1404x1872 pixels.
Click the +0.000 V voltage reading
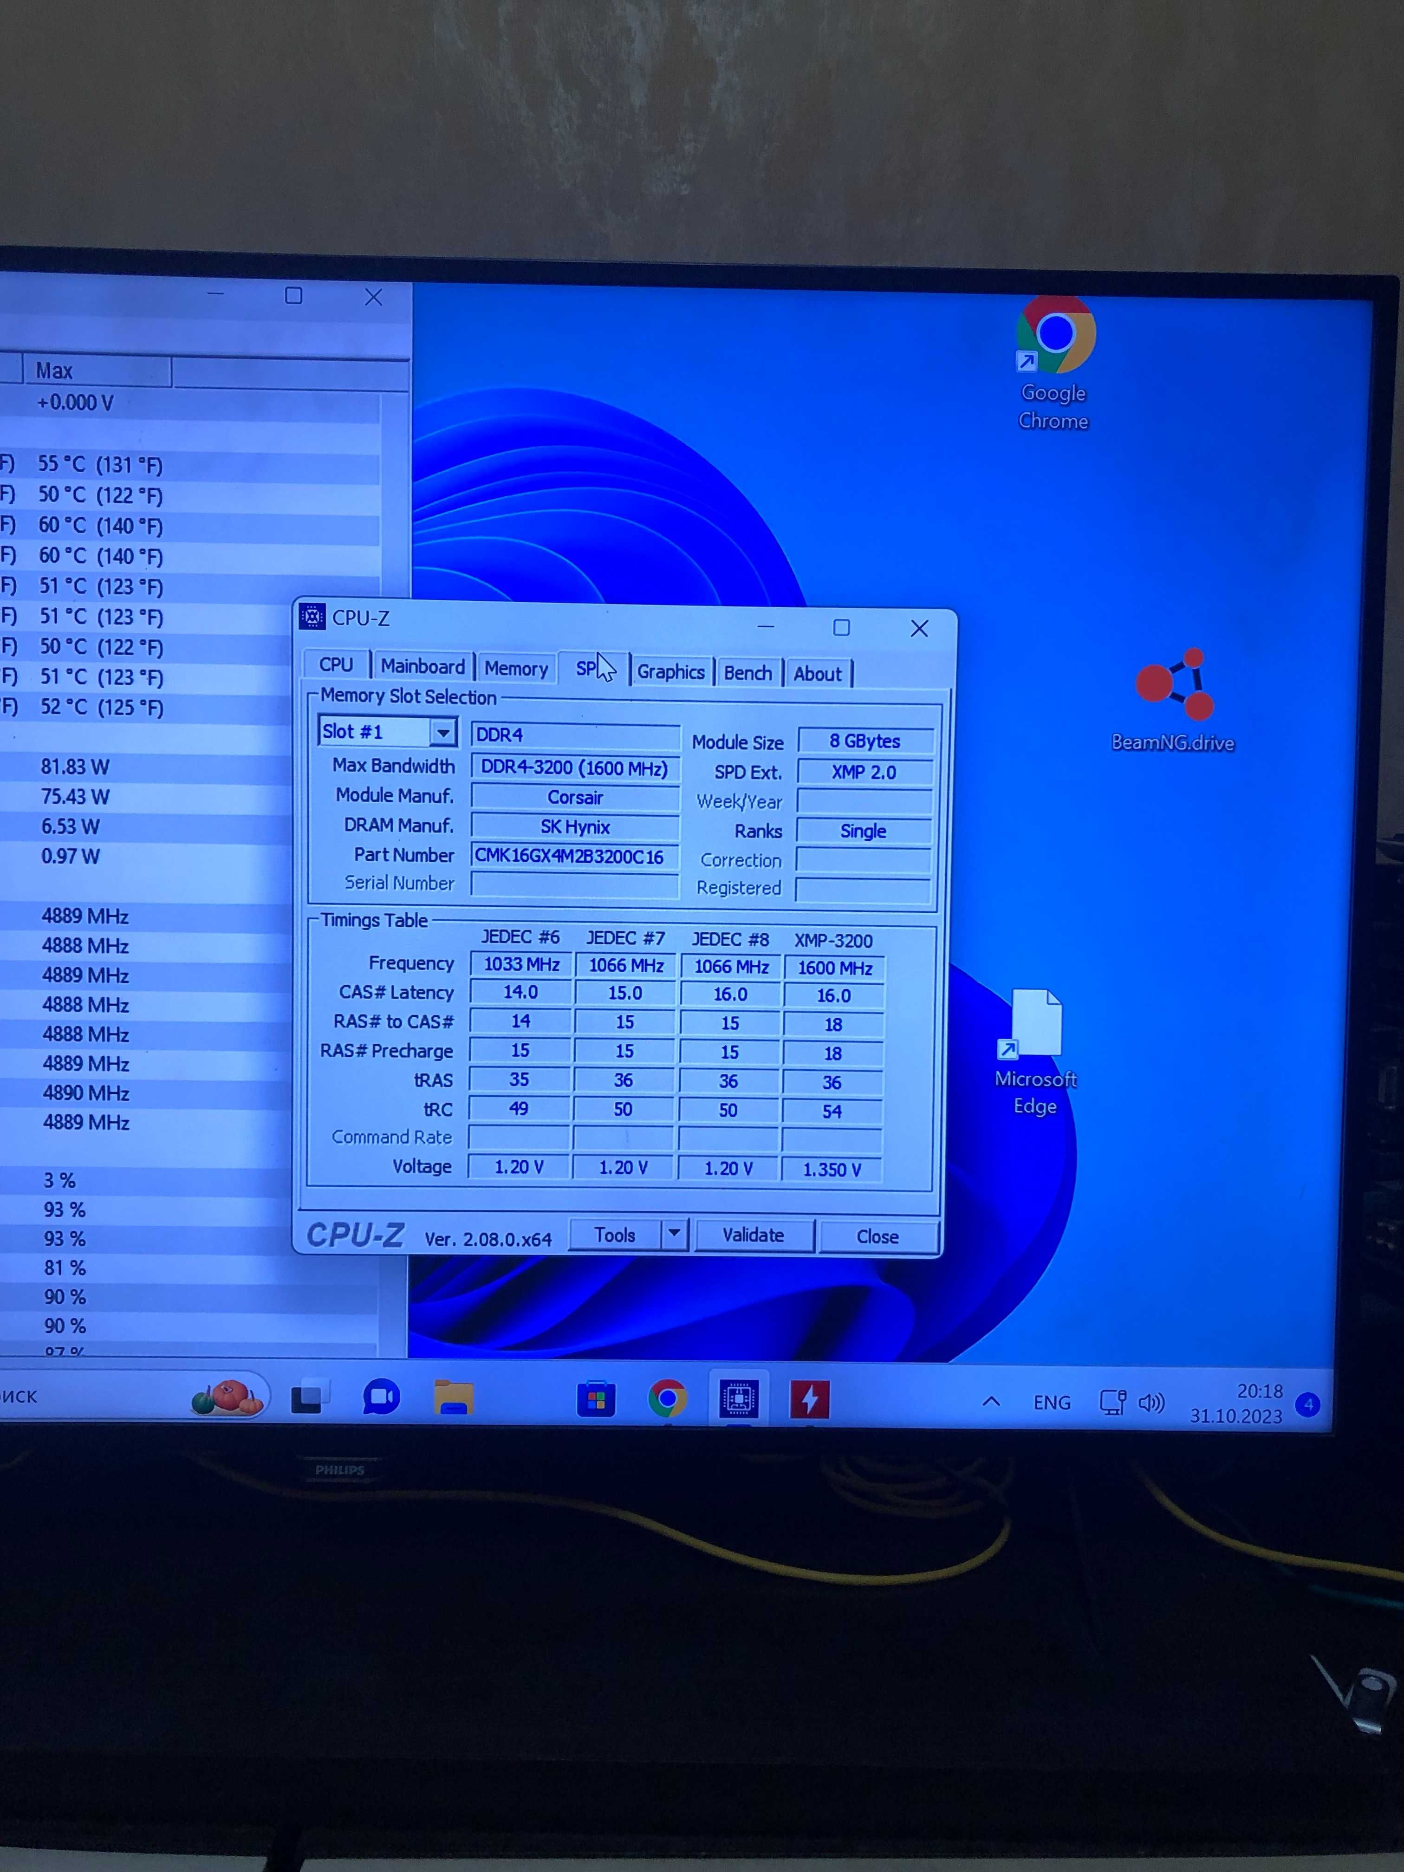click(x=74, y=403)
